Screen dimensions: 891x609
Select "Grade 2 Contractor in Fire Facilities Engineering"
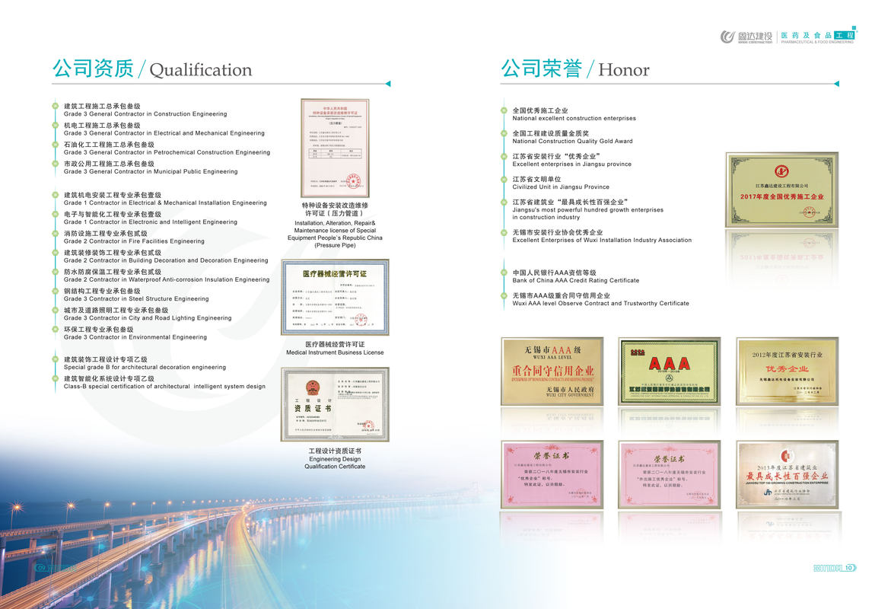134,241
